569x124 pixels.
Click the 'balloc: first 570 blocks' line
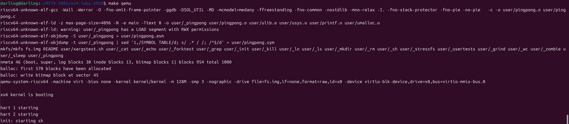point(56,69)
